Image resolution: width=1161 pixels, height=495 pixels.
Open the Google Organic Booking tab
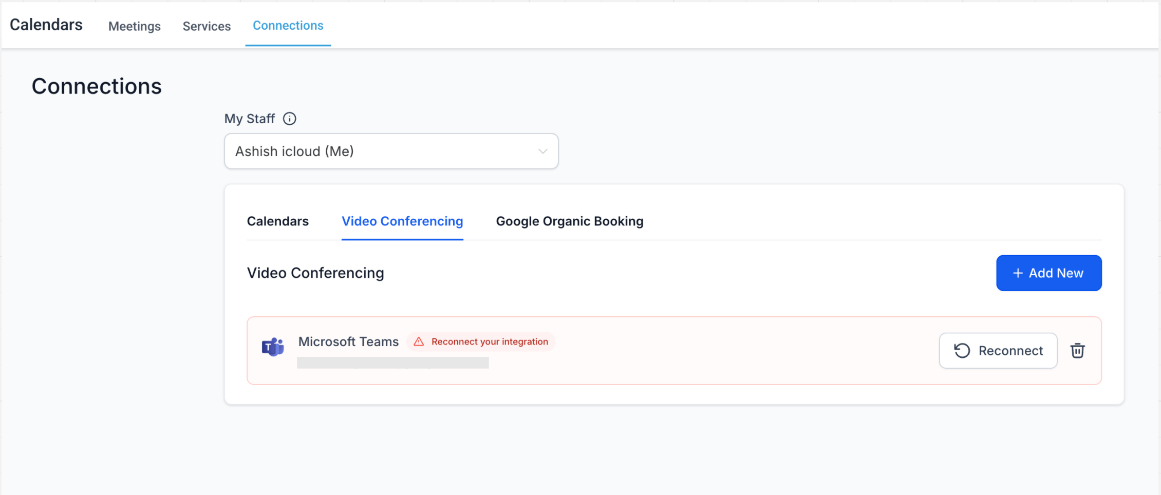click(570, 221)
